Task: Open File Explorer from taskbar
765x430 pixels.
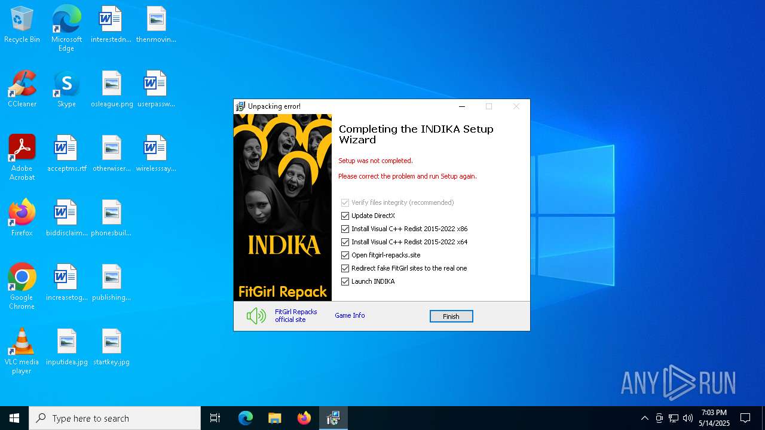Action: (275, 418)
